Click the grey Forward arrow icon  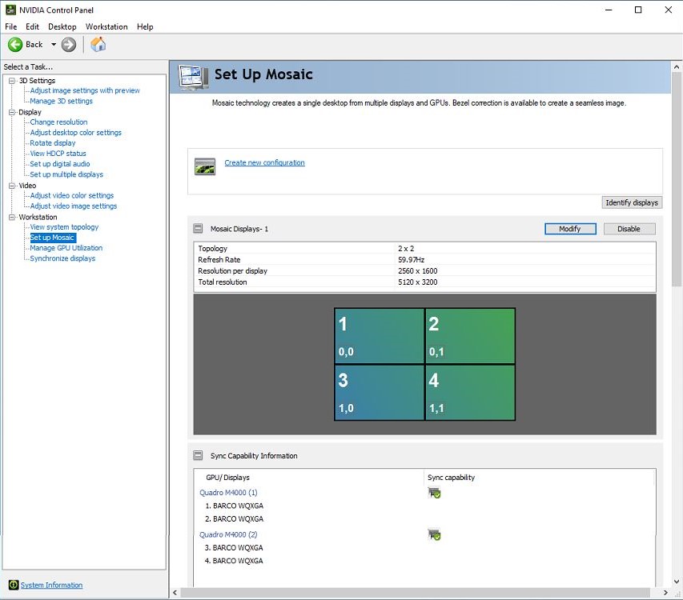[x=68, y=44]
